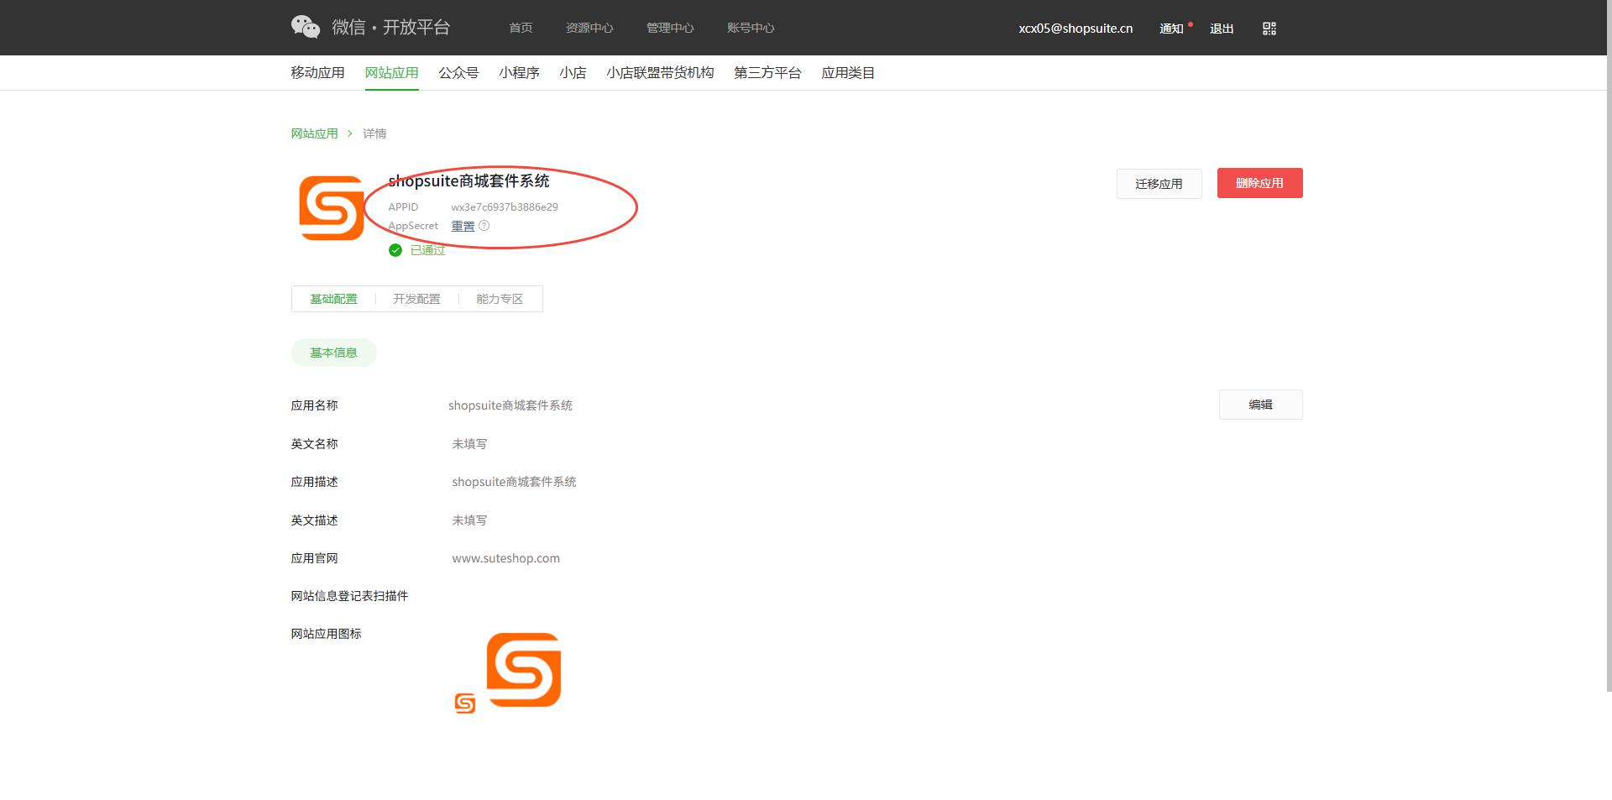Click 应用名称 value shopsuite商城套件系统

click(510, 405)
